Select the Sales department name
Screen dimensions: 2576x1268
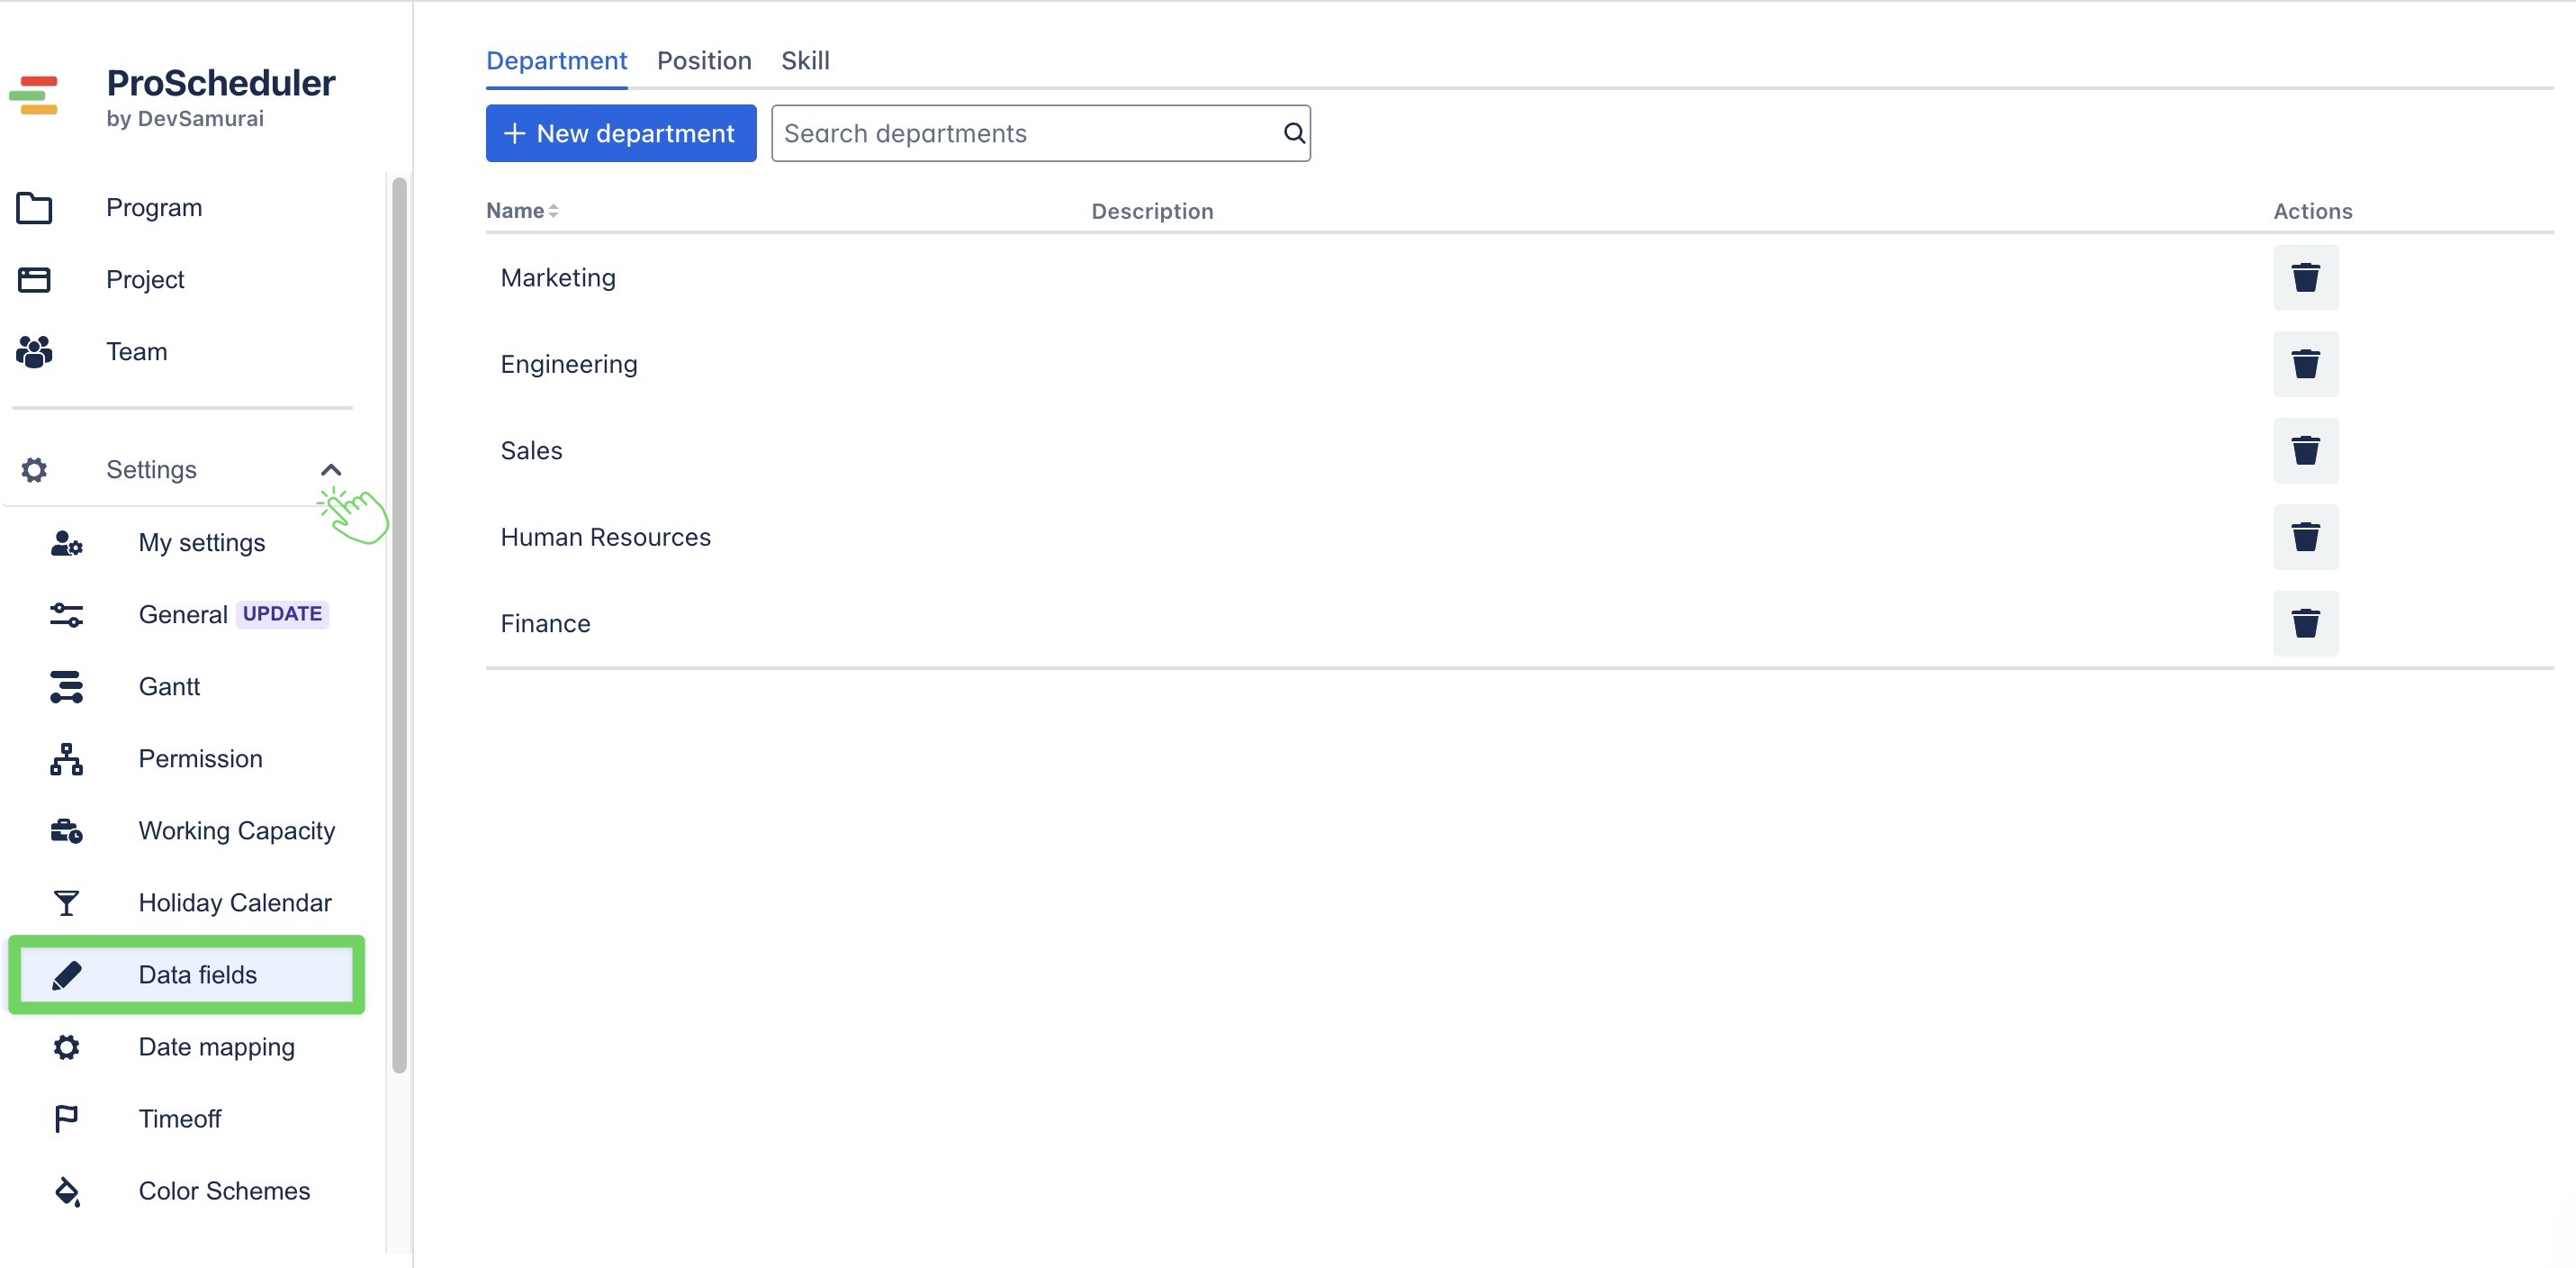click(531, 450)
